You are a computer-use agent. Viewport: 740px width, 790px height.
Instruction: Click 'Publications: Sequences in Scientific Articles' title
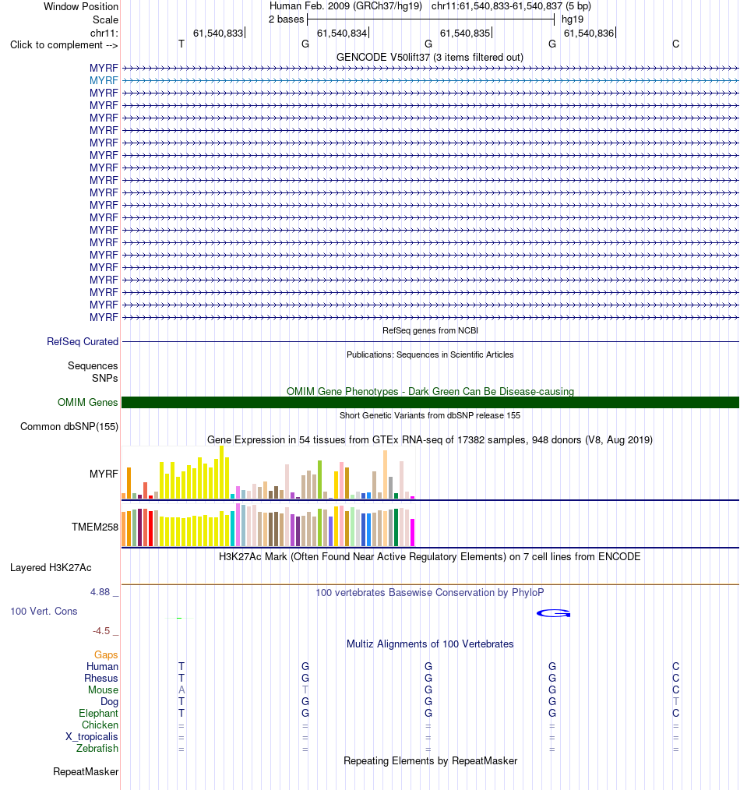430,354
